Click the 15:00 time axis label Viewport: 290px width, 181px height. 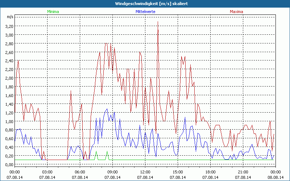coord(178,172)
